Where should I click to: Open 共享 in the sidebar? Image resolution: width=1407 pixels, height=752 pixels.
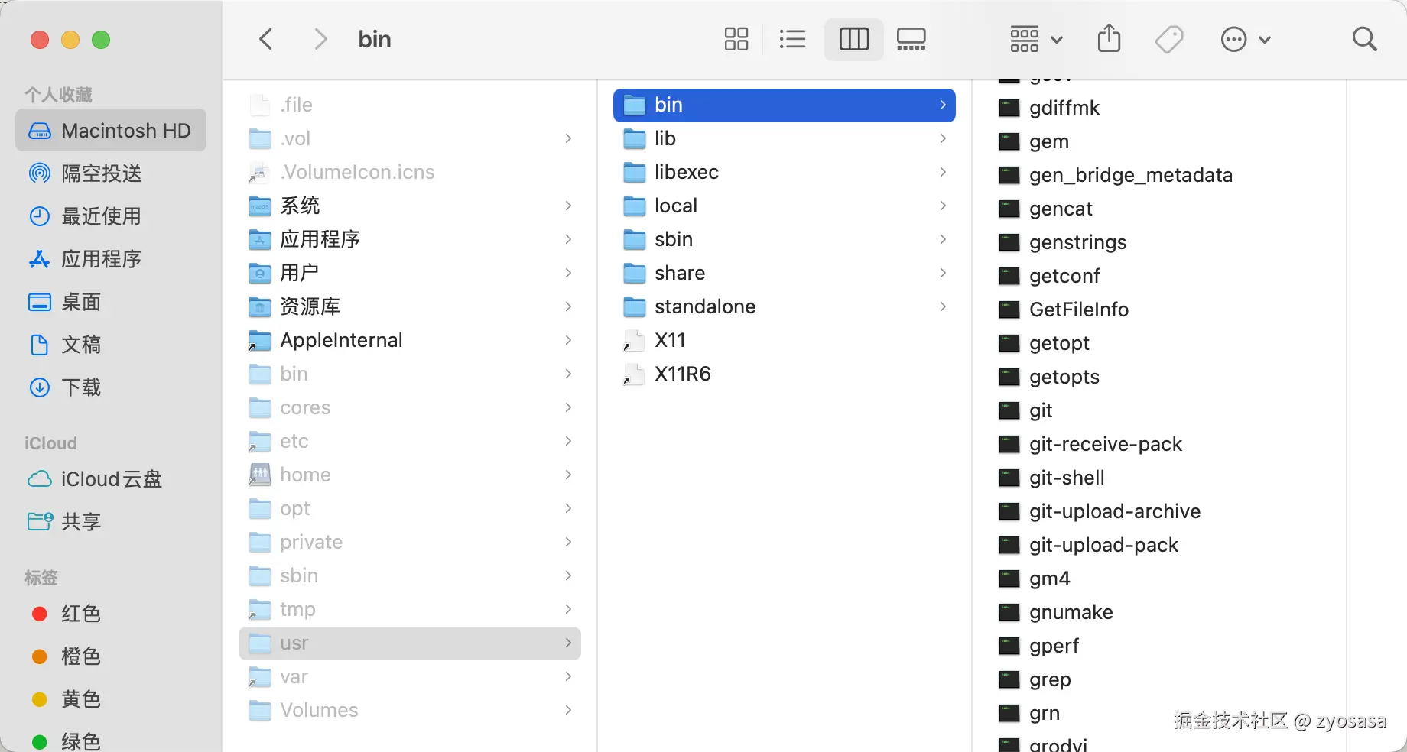[x=111, y=522]
